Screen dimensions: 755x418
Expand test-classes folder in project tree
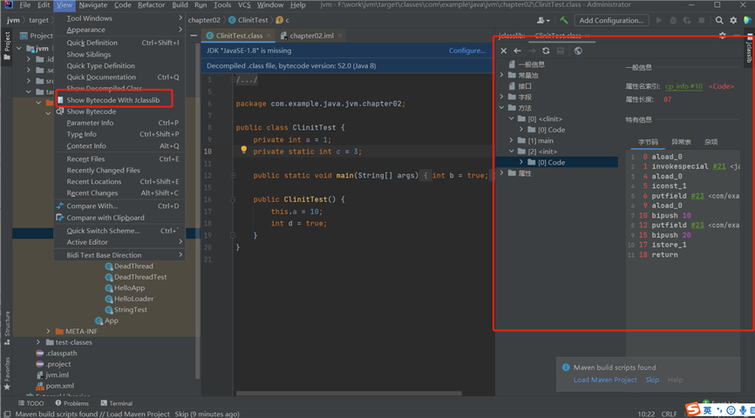38,342
